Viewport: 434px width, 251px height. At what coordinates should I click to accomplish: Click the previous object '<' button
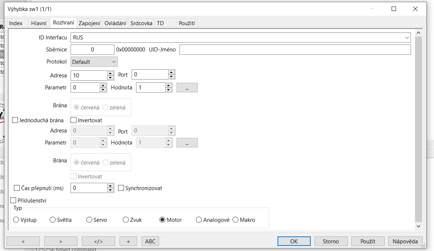click(x=23, y=241)
